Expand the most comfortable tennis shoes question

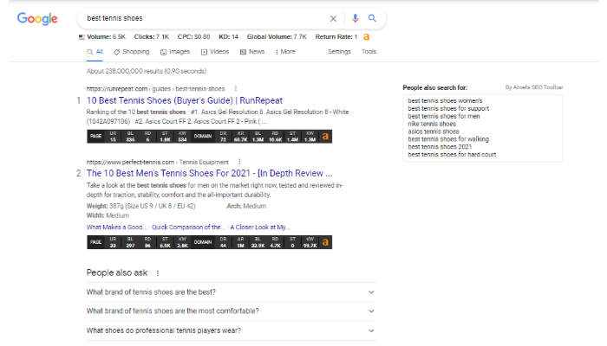pyautogui.click(x=232, y=311)
